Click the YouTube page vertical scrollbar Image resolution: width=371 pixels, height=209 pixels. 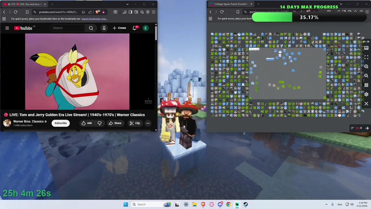(156, 33)
